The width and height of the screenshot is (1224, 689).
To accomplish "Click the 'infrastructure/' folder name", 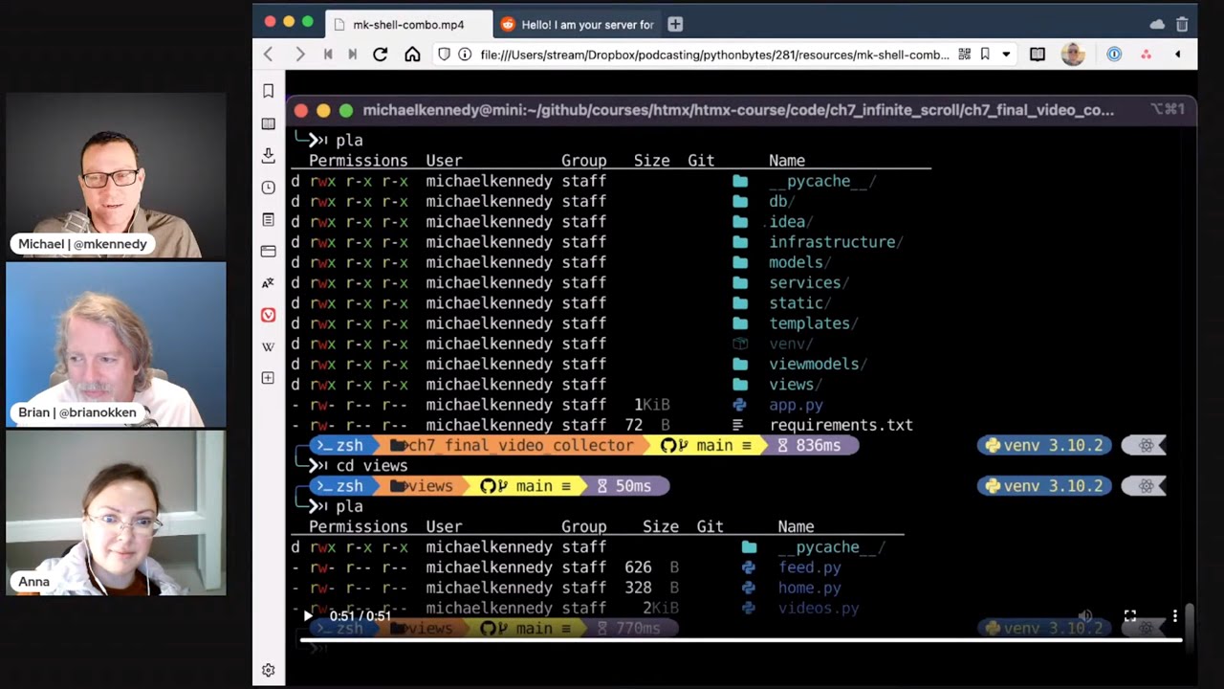I will 836,242.
